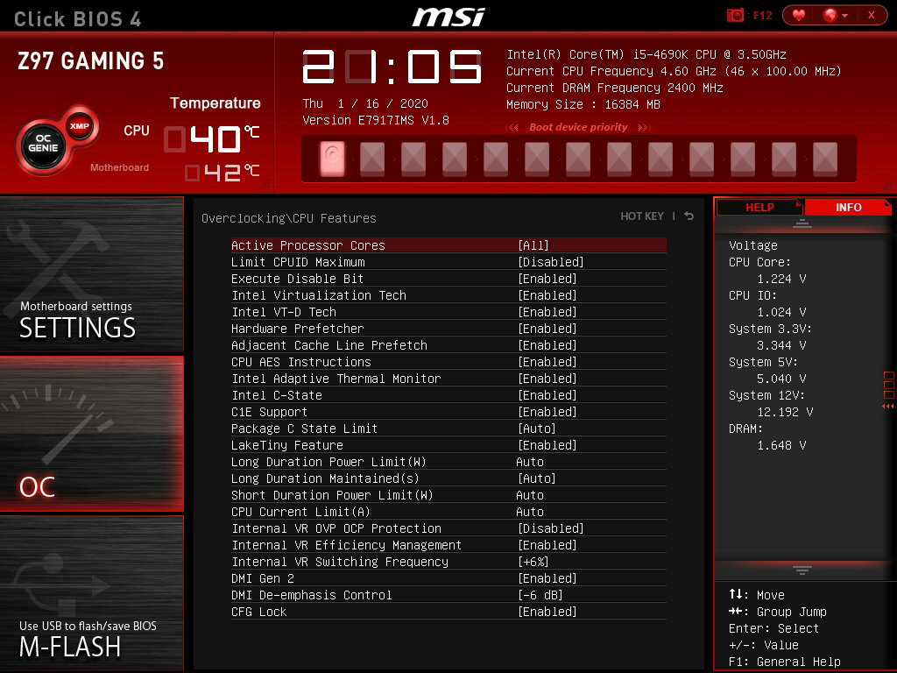Expand key help using bottom handle
The image size is (897, 673).
(x=802, y=570)
